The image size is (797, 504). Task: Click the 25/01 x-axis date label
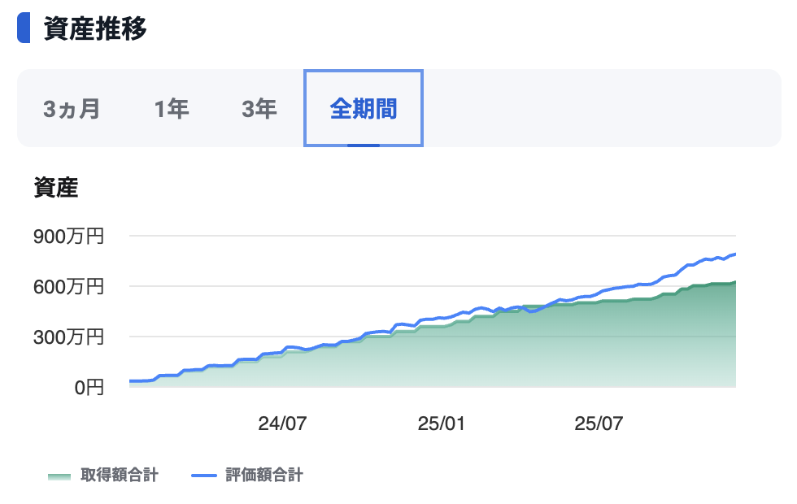pos(441,424)
